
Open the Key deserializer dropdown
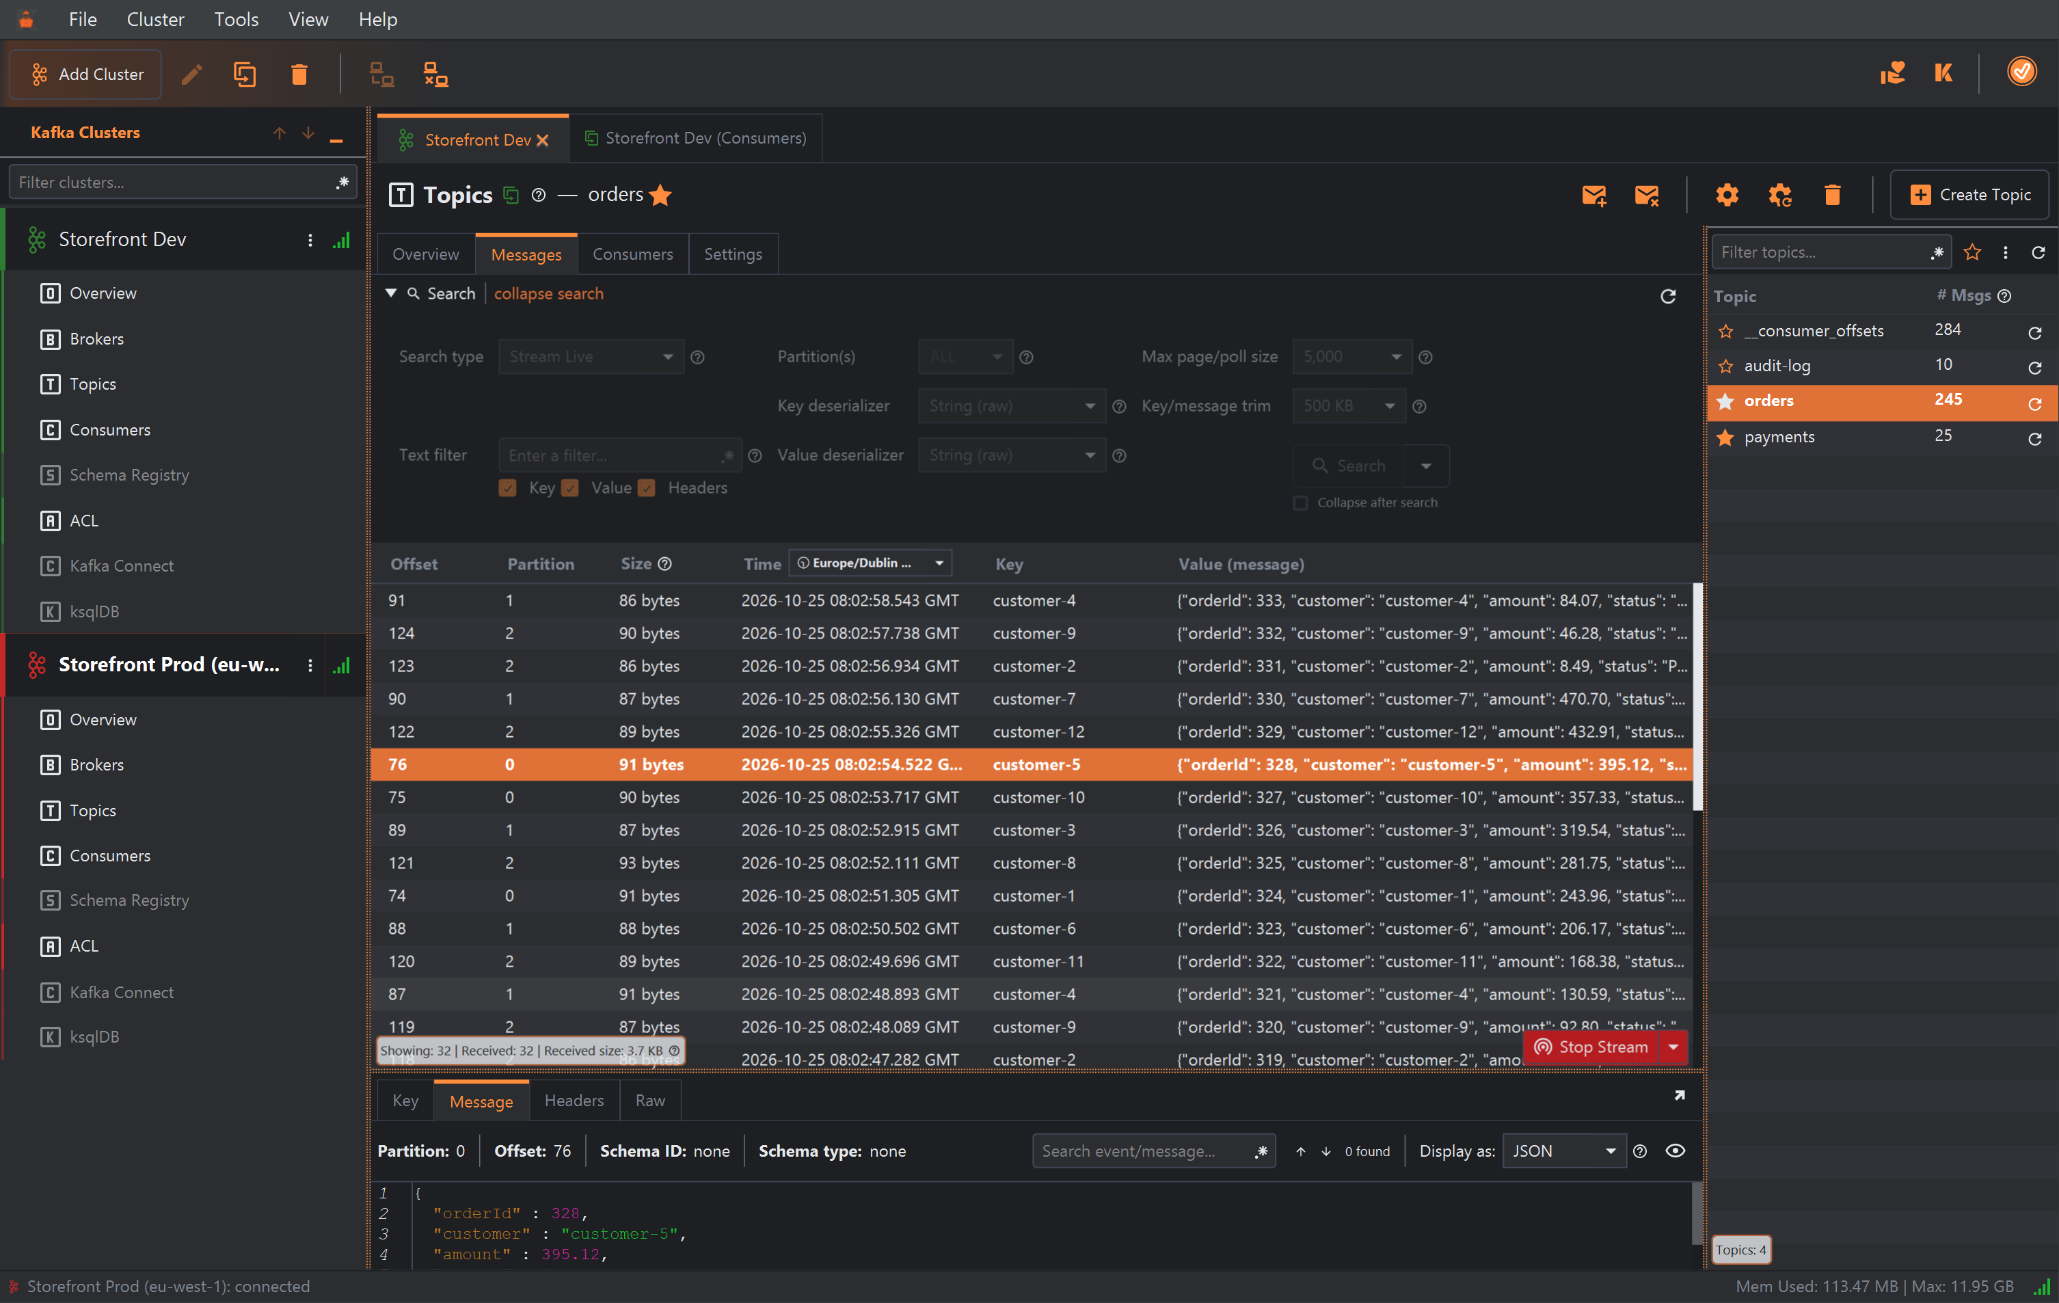point(1012,406)
